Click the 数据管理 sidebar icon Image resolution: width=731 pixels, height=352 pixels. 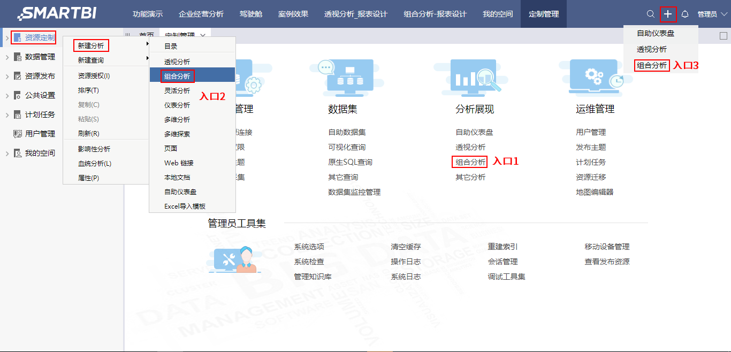(17, 57)
